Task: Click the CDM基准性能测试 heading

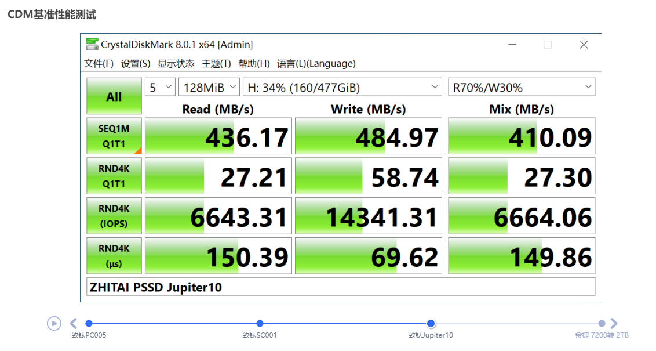Action: [x=52, y=15]
